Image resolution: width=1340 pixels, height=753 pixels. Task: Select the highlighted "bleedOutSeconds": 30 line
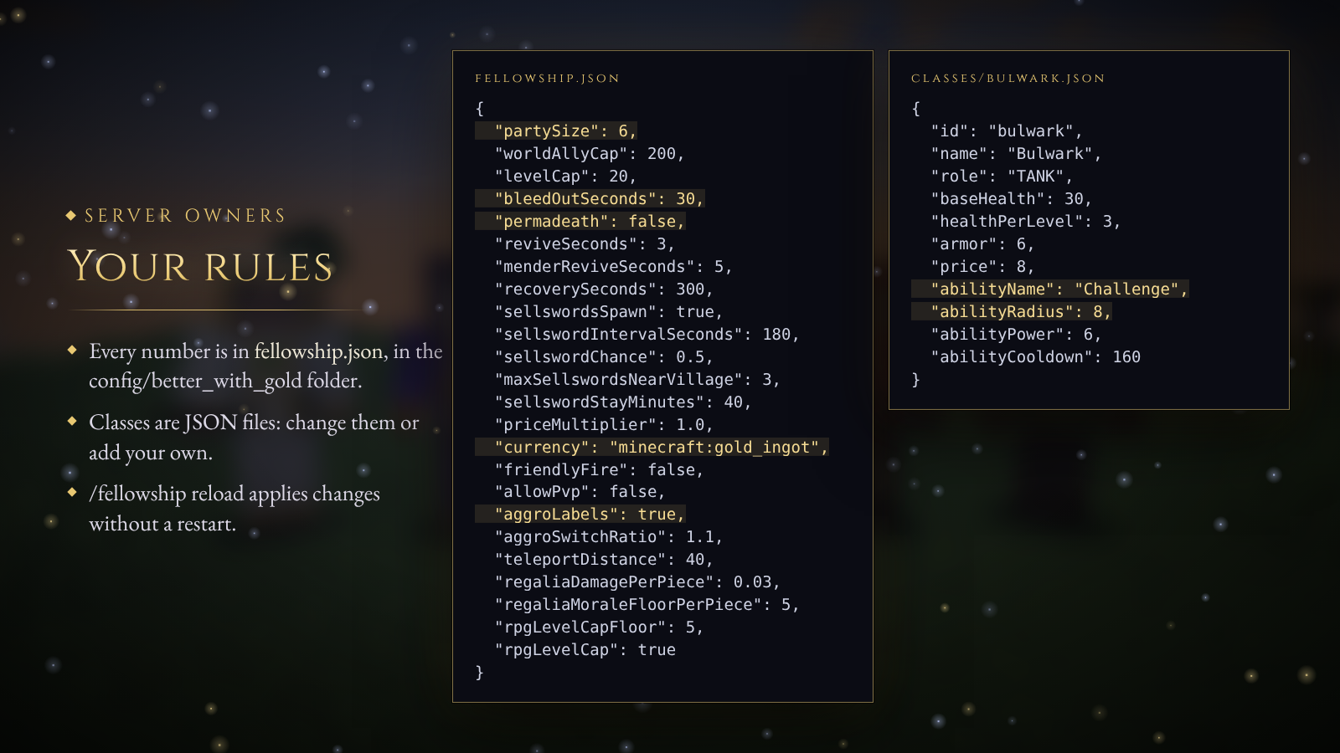pyautogui.click(x=590, y=199)
